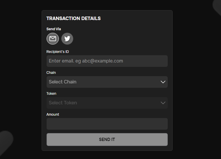
Task: Choose the Twitter bird send option
Action: point(67,39)
